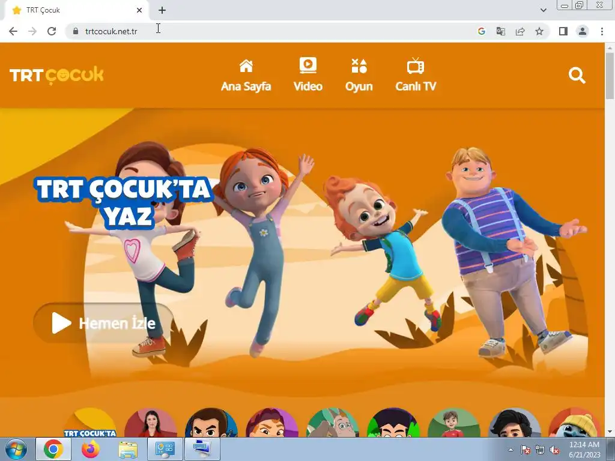Play the Hemen İzle banner button
The image size is (615, 461).
[104, 323]
